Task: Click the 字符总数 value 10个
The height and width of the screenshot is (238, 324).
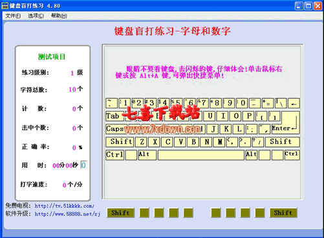Action: click(76, 89)
